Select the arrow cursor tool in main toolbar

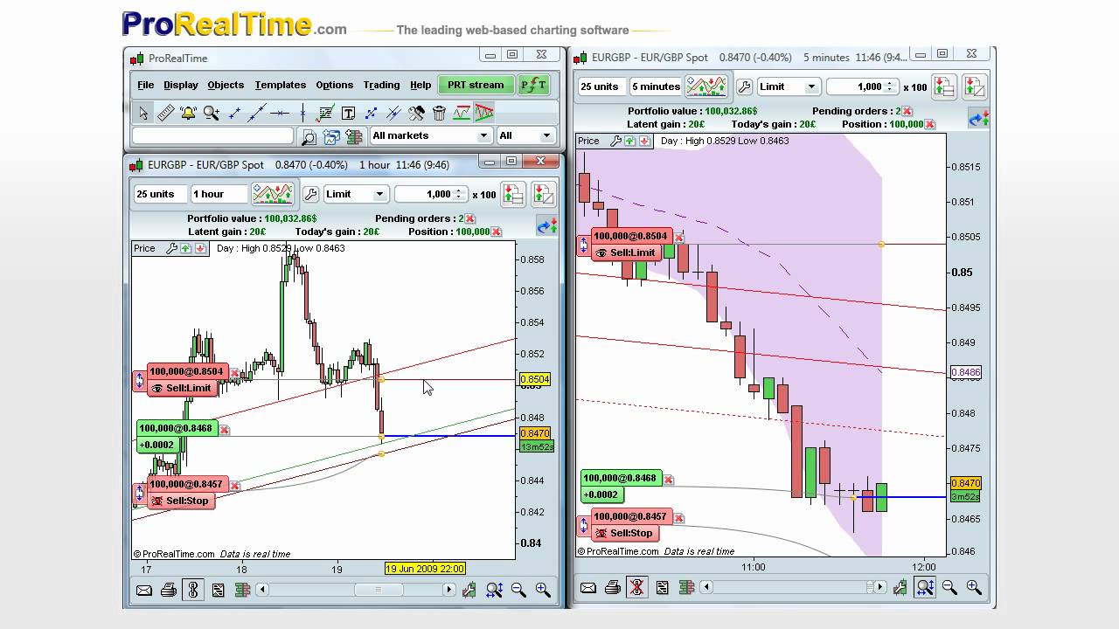pos(143,113)
